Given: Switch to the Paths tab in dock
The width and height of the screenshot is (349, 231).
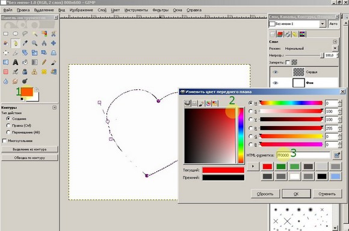Looking at the screenshot, I should pos(288,34).
